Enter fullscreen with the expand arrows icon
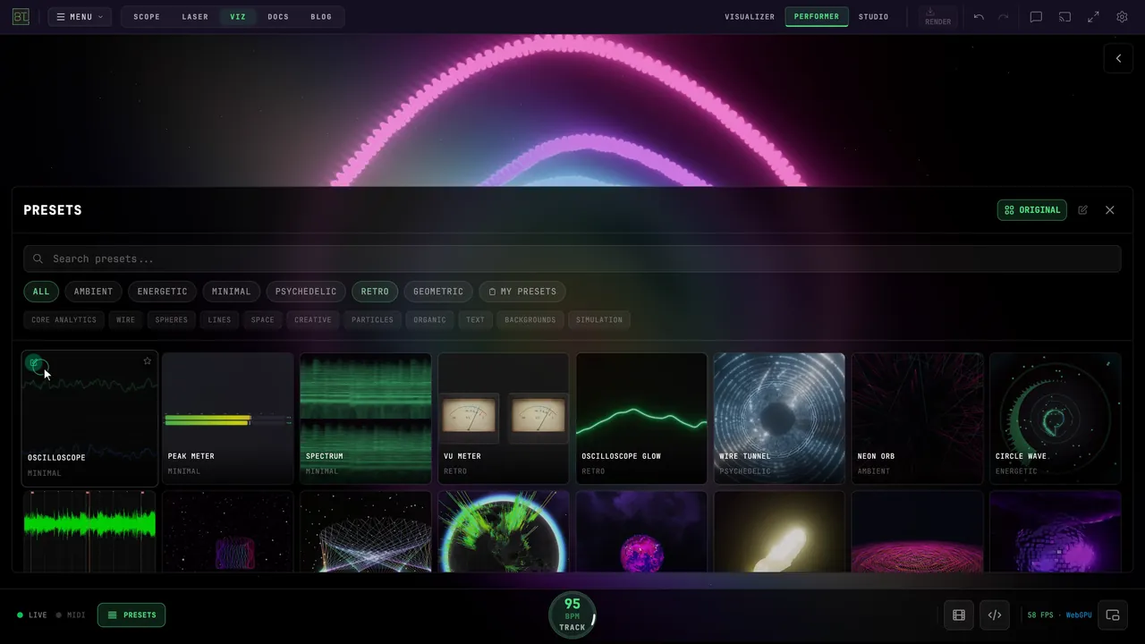Screen dimensions: 1145x644 point(1093,17)
